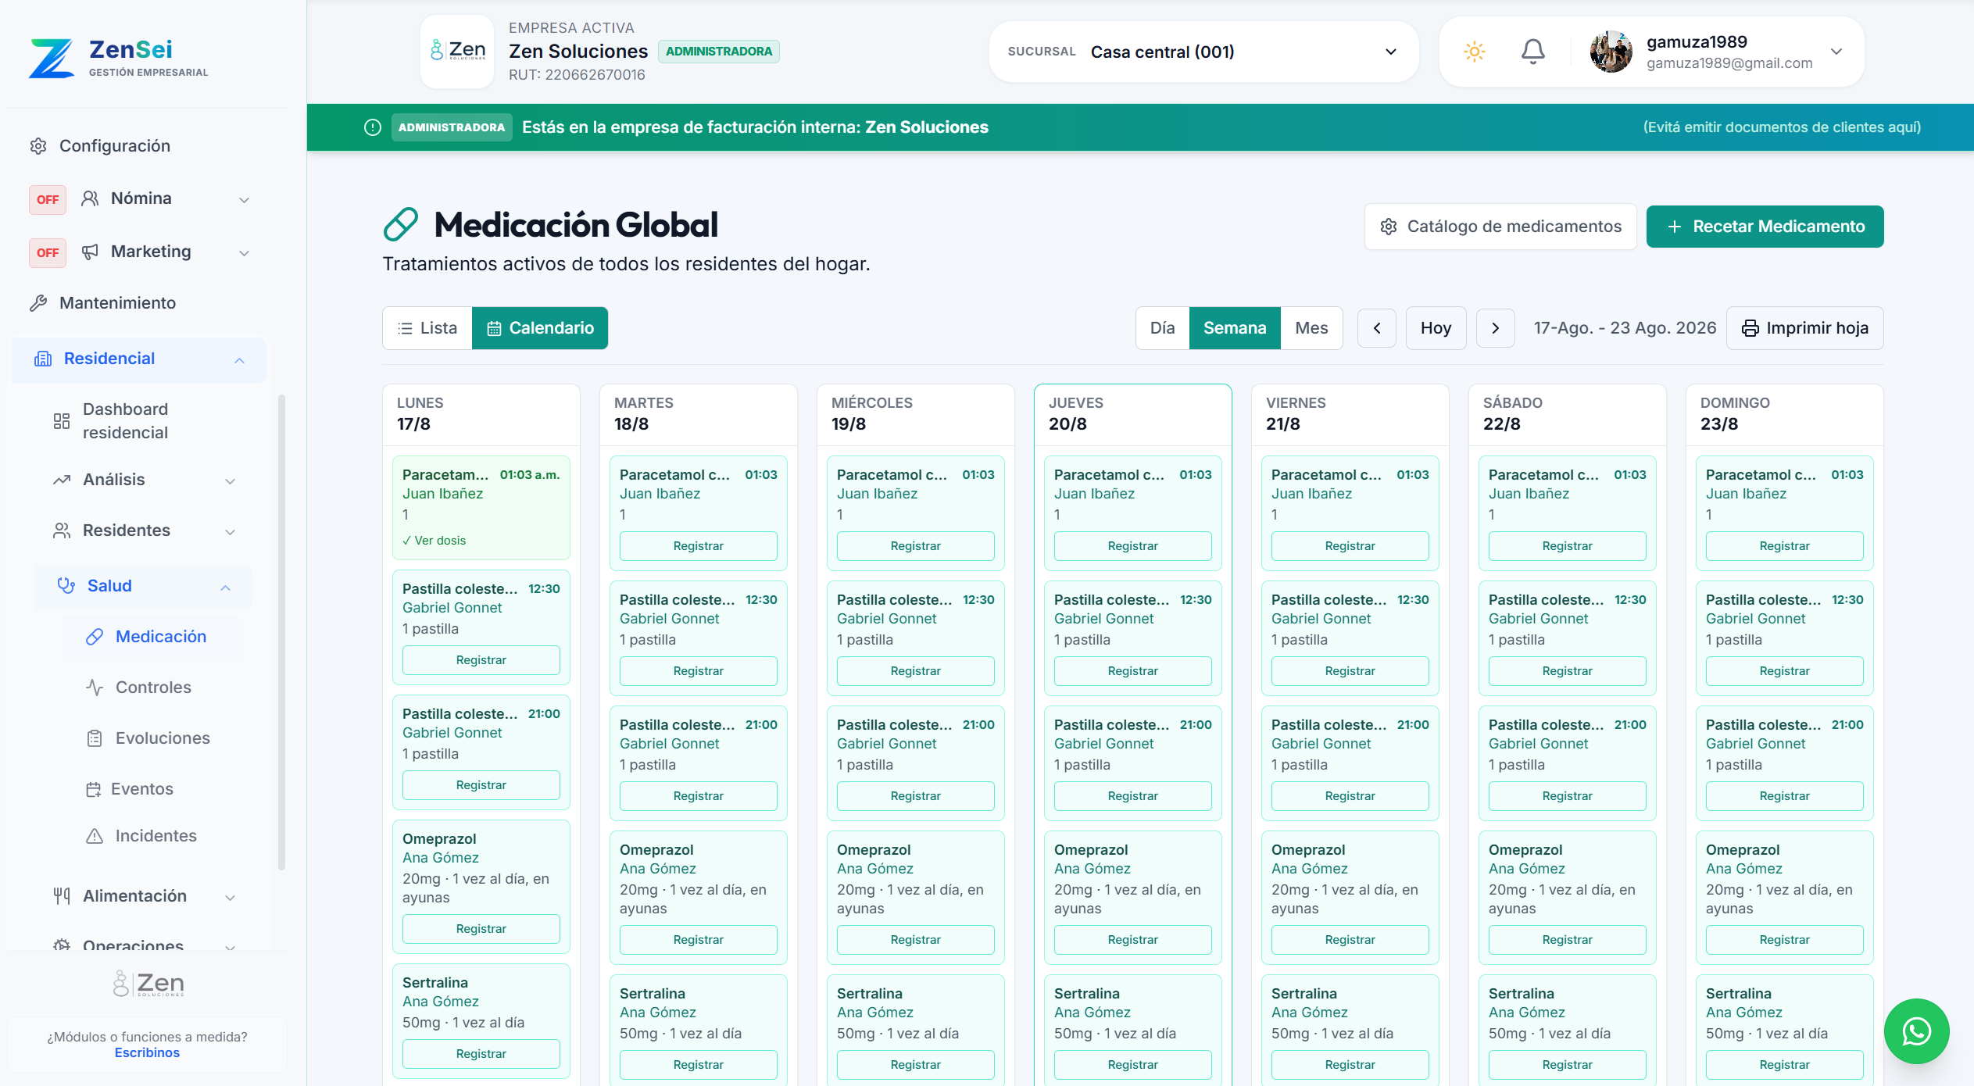1974x1086 pixels.
Task: Toggle the OFF switch beside Nómina
Action: (48, 200)
